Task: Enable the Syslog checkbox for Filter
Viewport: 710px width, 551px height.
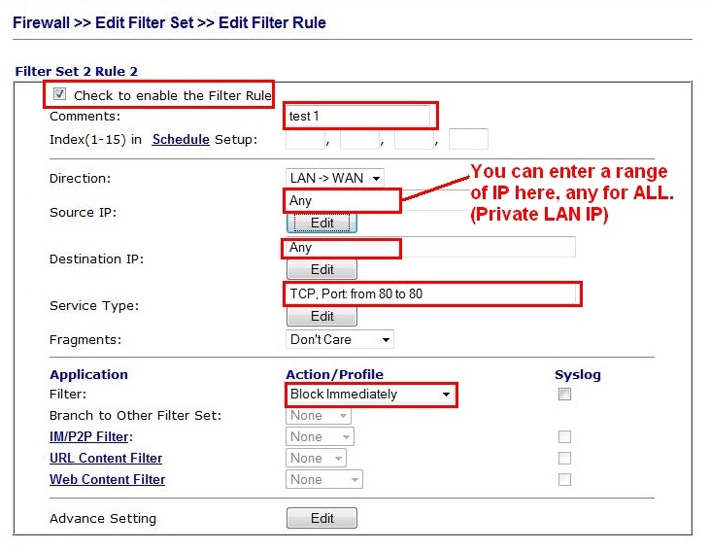Action: [564, 395]
